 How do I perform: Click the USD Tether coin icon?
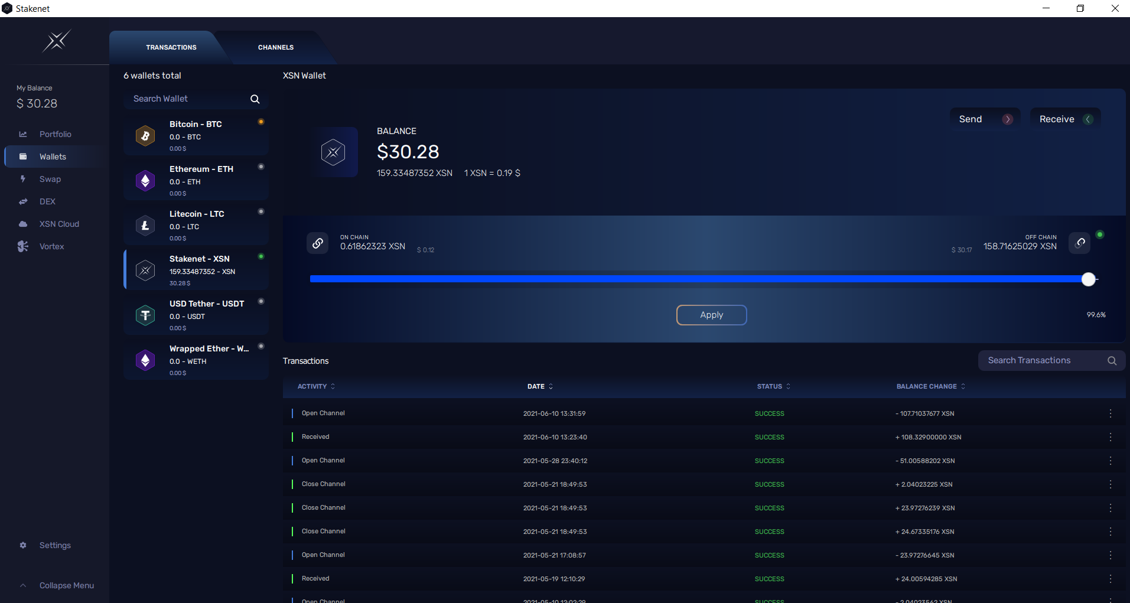145,315
